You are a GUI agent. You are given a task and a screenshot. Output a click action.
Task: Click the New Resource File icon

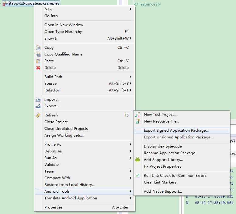point(138,121)
